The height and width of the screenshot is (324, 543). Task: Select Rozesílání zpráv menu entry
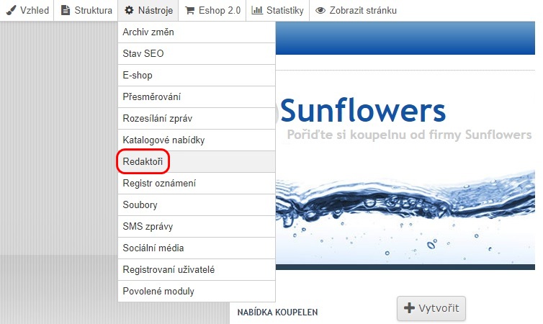tap(197, 118)
